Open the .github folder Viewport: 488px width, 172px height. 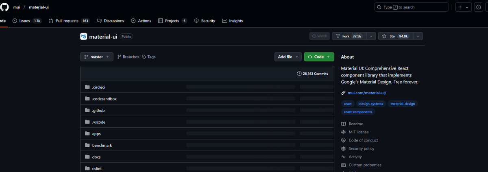[98, 111]
